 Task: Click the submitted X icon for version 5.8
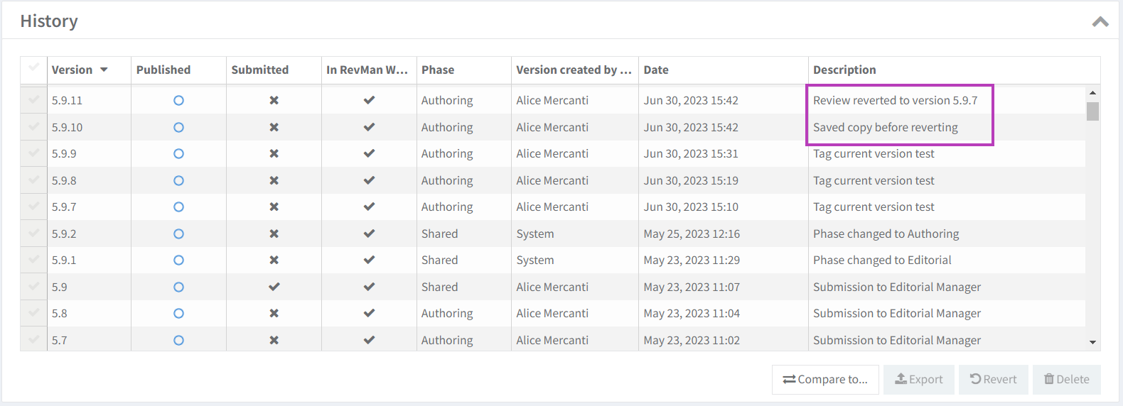point(274,314)
